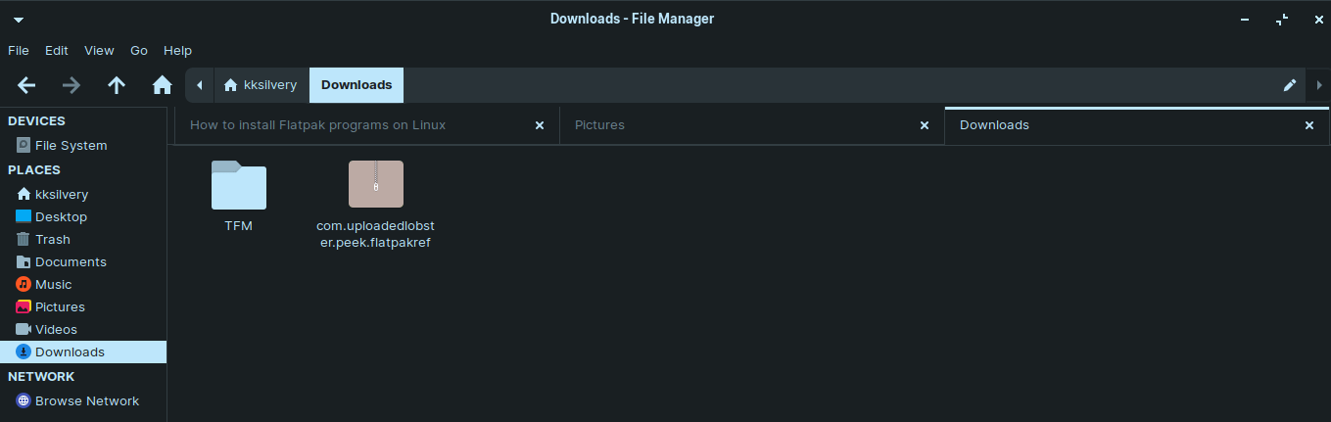The height and width of the screenshot is (422, 1331).
Task: Click the pencil edit location icon
Action: pos(1290,85)
